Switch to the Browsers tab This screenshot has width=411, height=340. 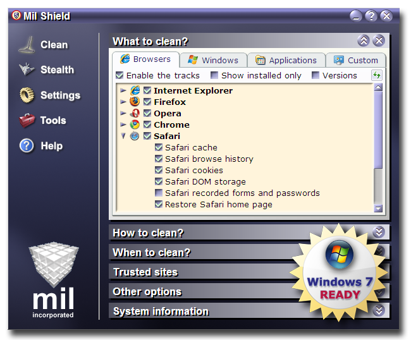[145, 59]
